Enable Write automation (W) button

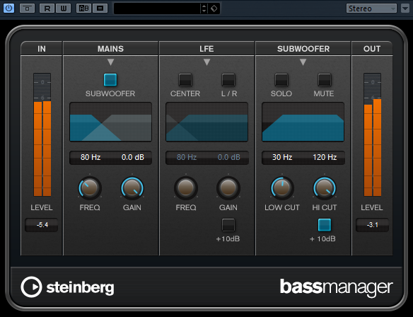click(63, 8)
